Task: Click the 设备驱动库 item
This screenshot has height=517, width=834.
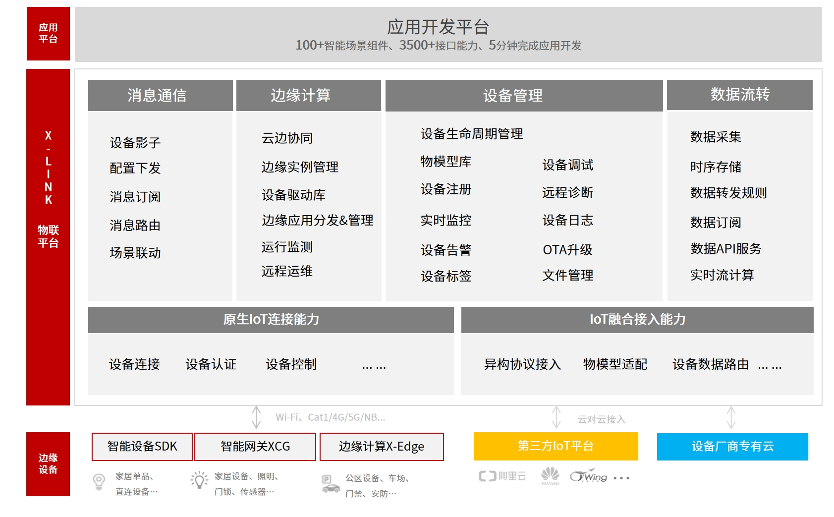Action: pyautogui.click(x=294, y=195)
